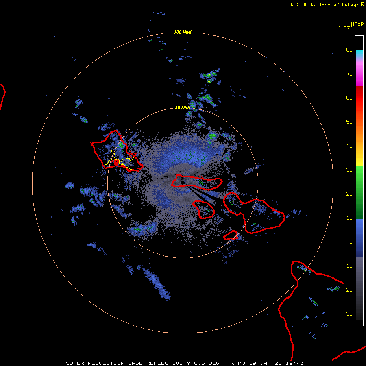The height and width of the screenshot is (366, 366).
Task: Click the 80 value on the dBZ scale
Action: pyautogui.click(x=349, y=50)
